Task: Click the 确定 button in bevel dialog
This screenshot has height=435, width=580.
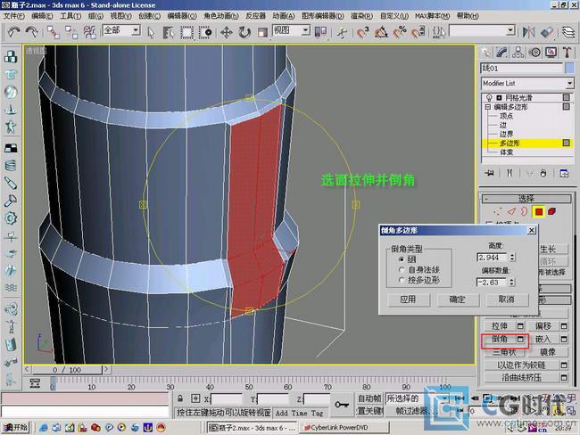Action: pos(458,300)
